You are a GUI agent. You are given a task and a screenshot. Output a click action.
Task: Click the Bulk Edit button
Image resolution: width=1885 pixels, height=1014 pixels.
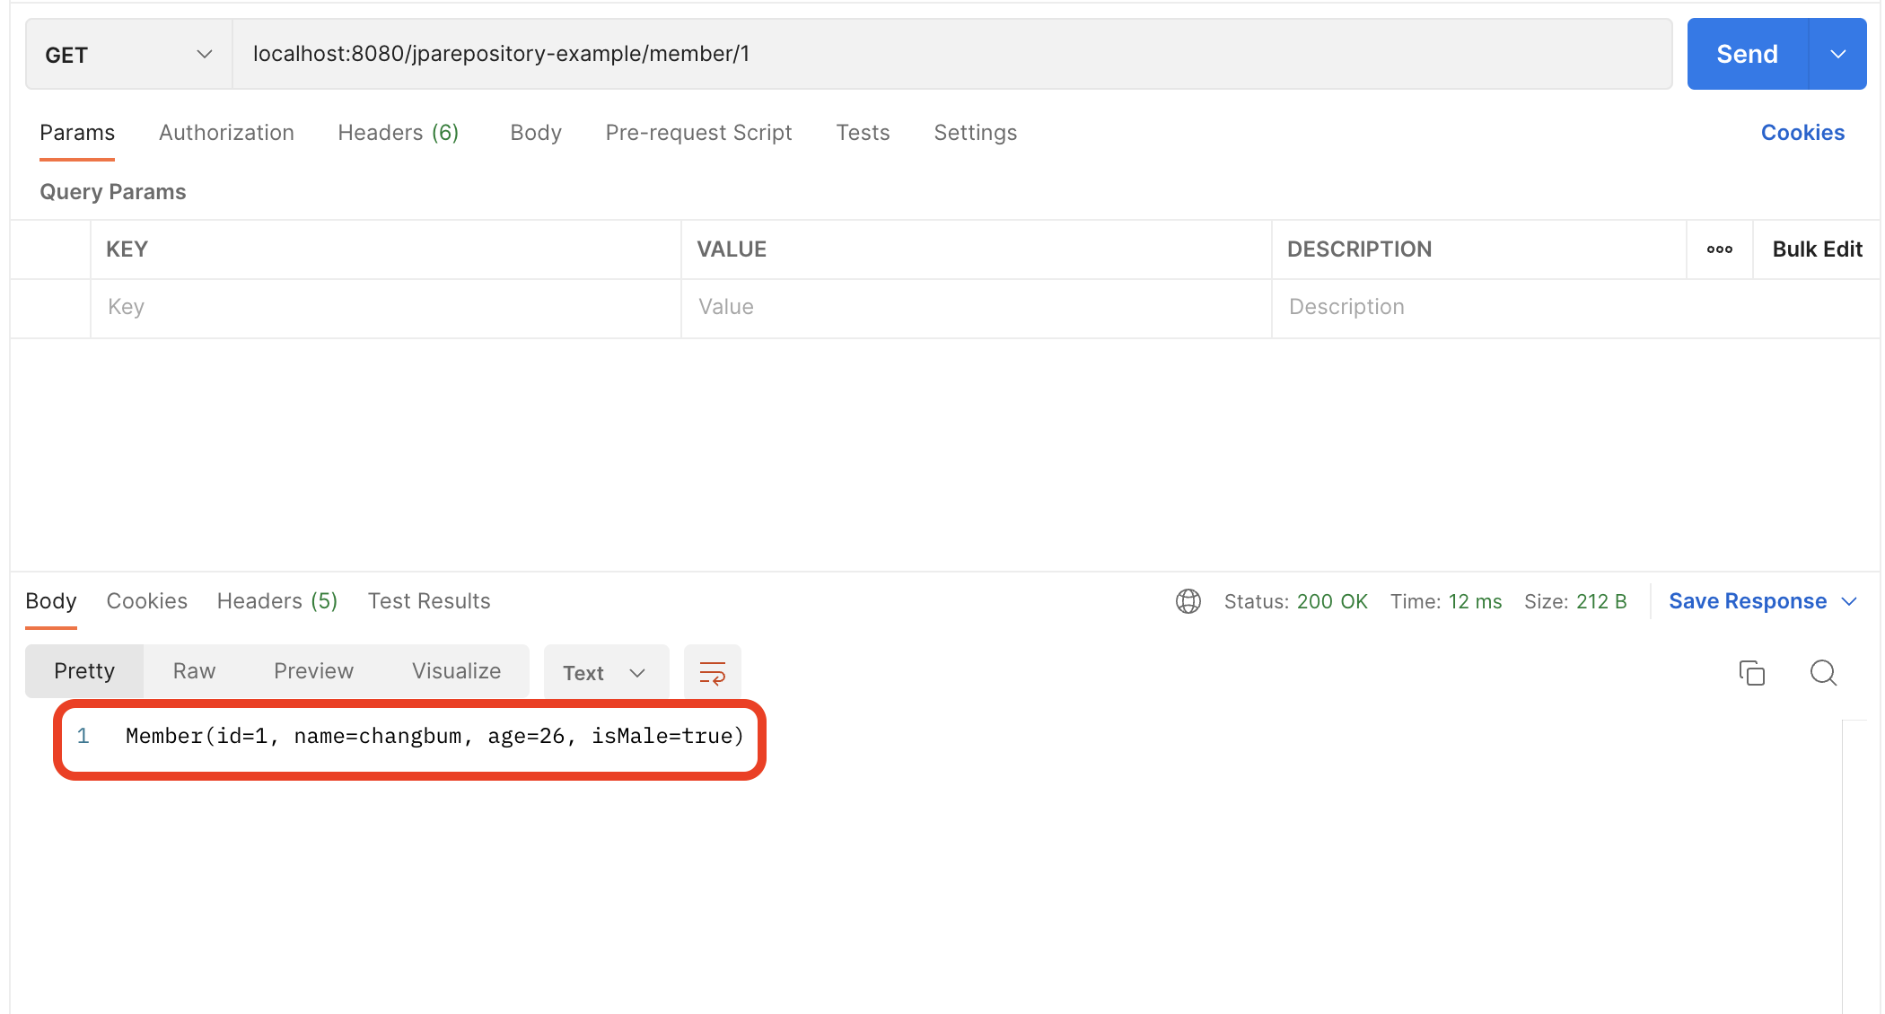point(1817,249)
